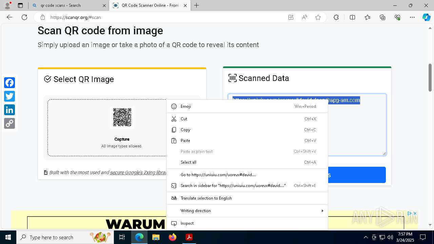
Task: Open the Copilot icon in Edge toolbar
Action: pos(427,17)
